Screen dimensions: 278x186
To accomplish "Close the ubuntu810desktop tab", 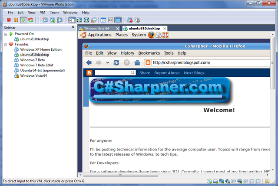I will tap(165, 29).
